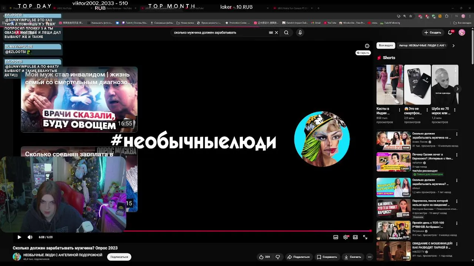Click the Поделиться share button
474x266 pixels.
[298, 257]
